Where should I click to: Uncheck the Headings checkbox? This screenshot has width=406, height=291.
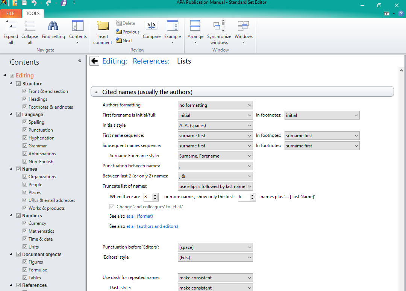[25, 99]
